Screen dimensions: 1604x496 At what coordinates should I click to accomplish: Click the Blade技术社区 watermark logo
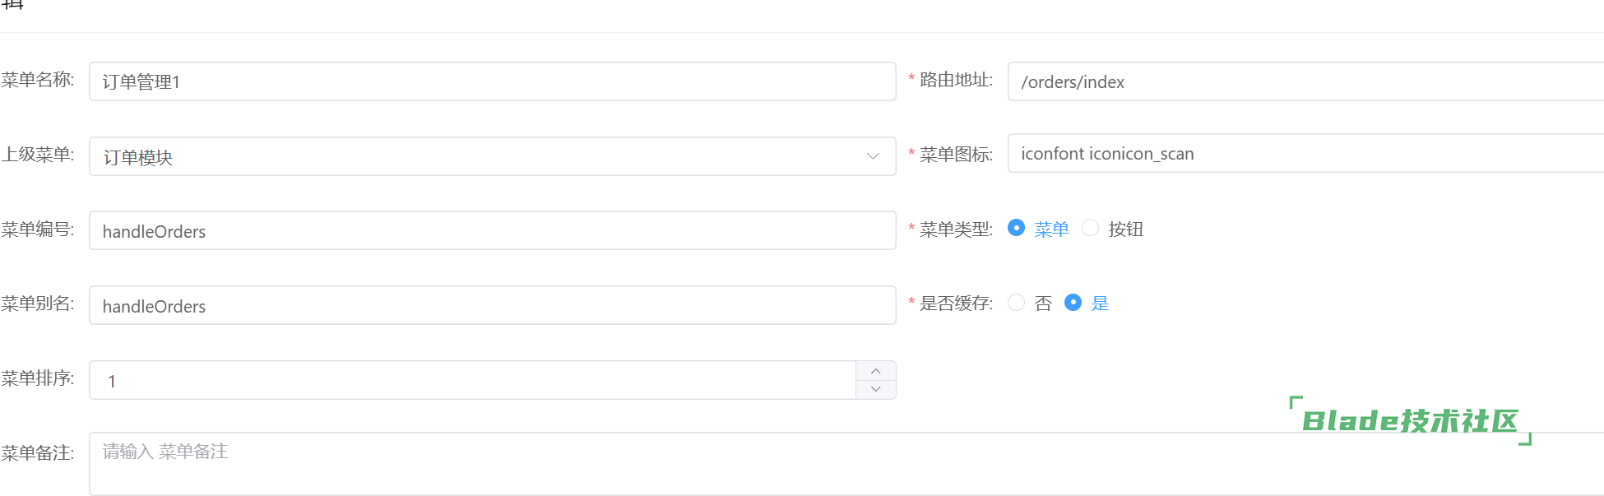click(1410, 420)
